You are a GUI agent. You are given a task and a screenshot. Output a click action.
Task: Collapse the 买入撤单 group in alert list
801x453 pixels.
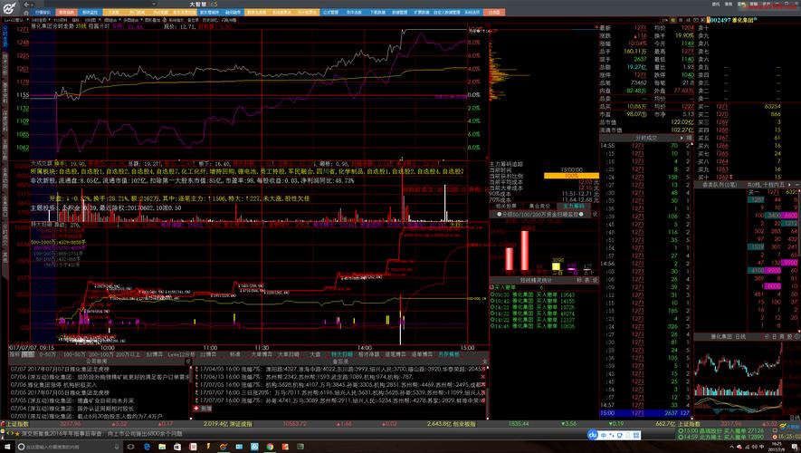click(x=493, y=287)
